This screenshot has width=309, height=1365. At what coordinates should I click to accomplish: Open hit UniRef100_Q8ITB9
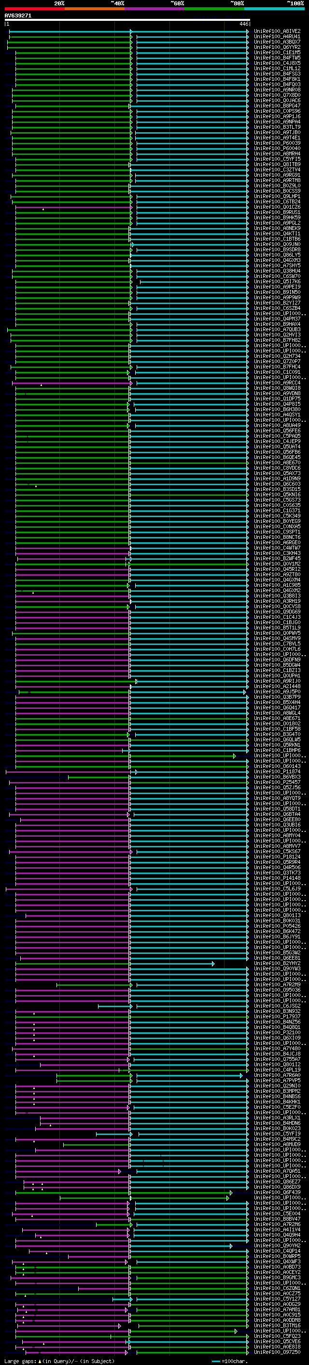(x=277, y=164)
